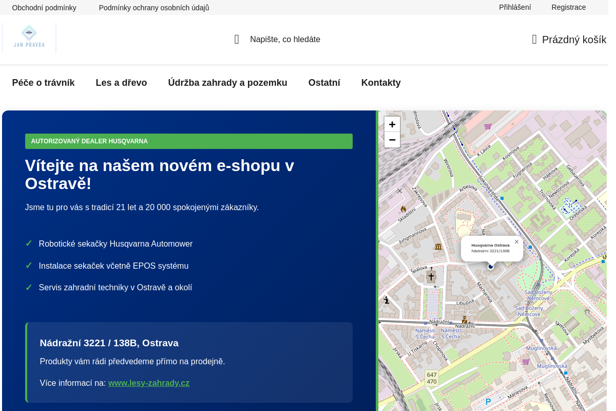Click 'Instalace sekaček včetně EPOS systému'
Screen dimensions: 616x411
click(x=113, y=266)
